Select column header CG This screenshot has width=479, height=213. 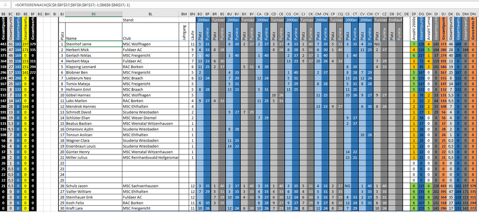pyautogui.click(x=288, y=14)
